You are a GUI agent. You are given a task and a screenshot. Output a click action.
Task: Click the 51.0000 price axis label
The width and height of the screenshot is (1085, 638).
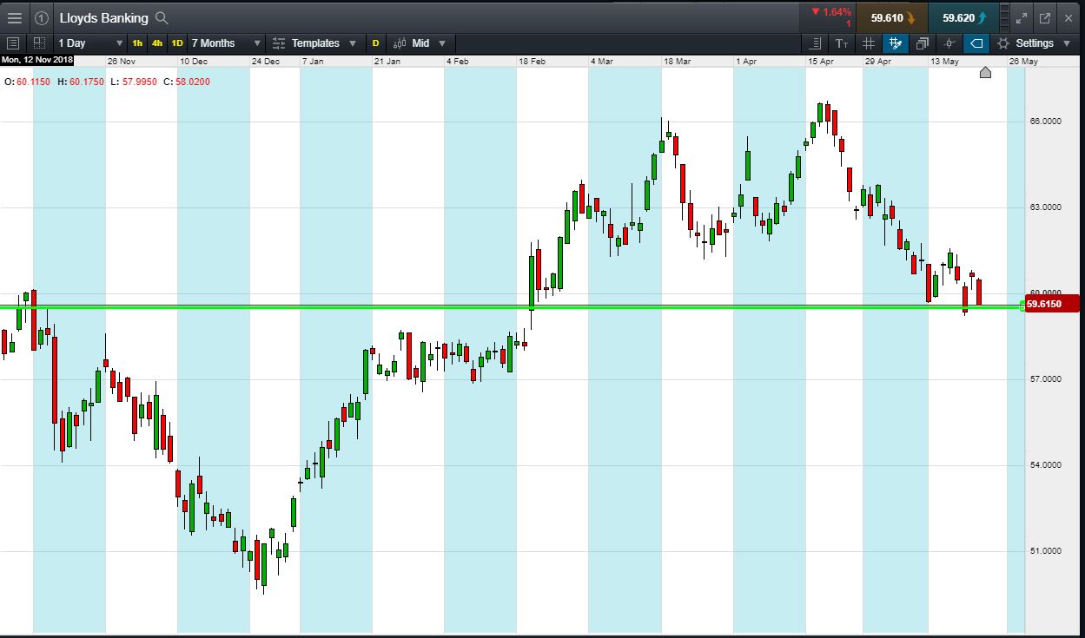tap(1047, 551)
